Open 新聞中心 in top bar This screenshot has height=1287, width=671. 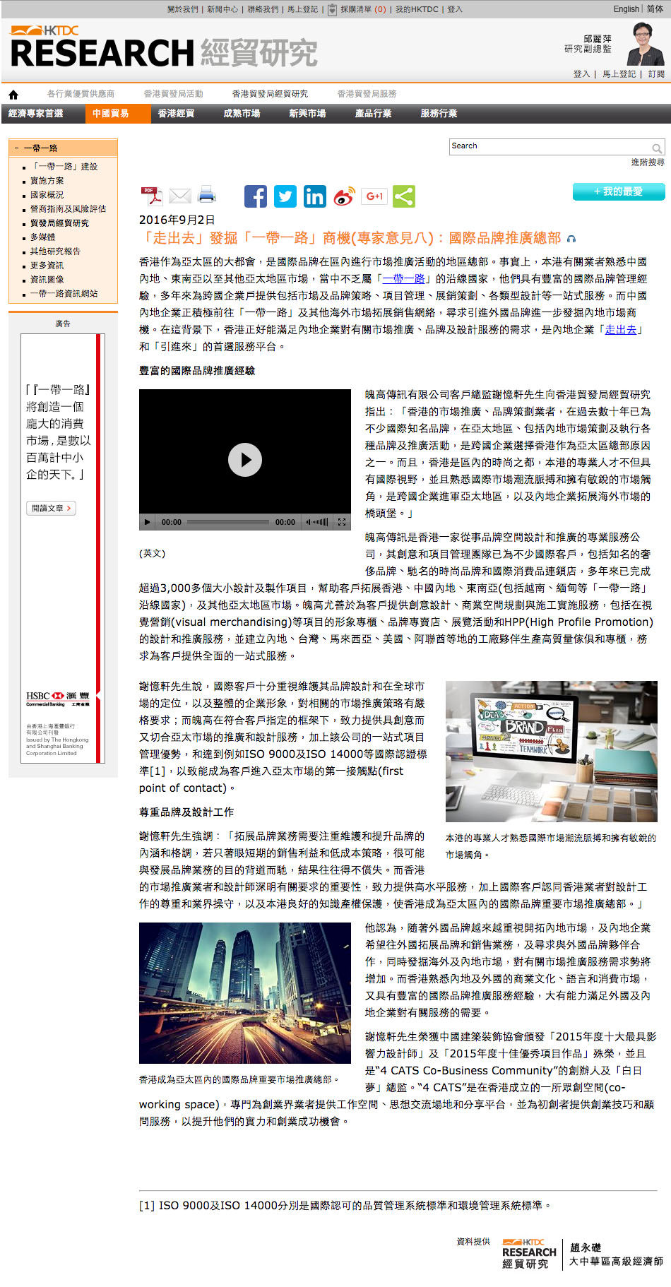(x=222, y=9)
